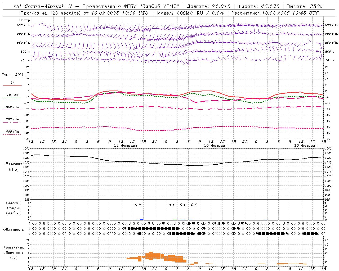Click the (мм/1ч.) precipitation unit label
The image size is (339, 271).
14,213
